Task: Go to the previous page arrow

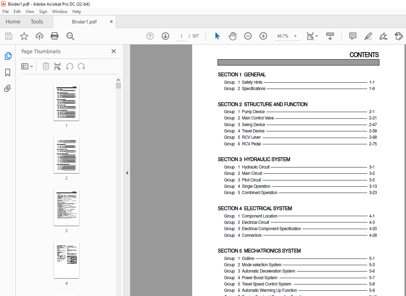Action: coord(150,36)
